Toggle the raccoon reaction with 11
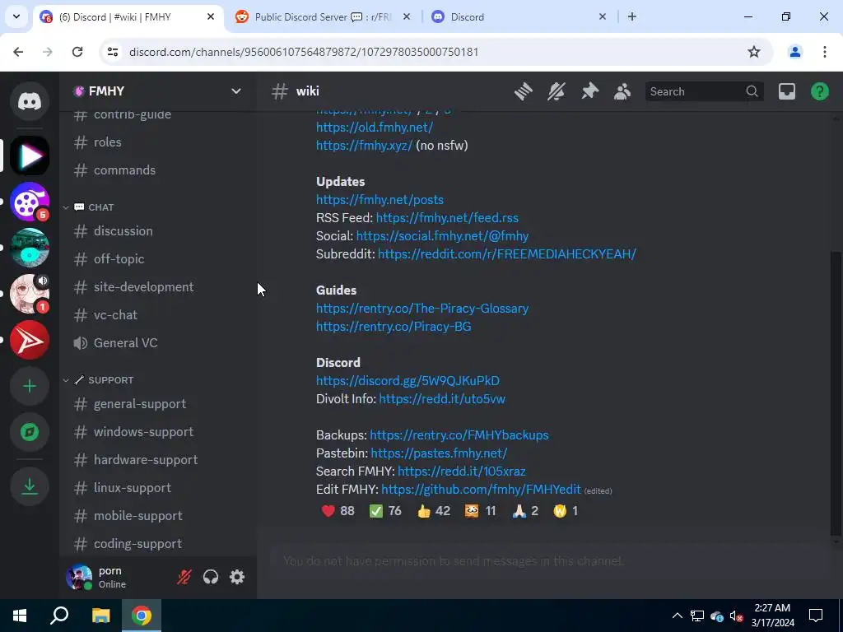The image size is (843, 632). point(480,510)
